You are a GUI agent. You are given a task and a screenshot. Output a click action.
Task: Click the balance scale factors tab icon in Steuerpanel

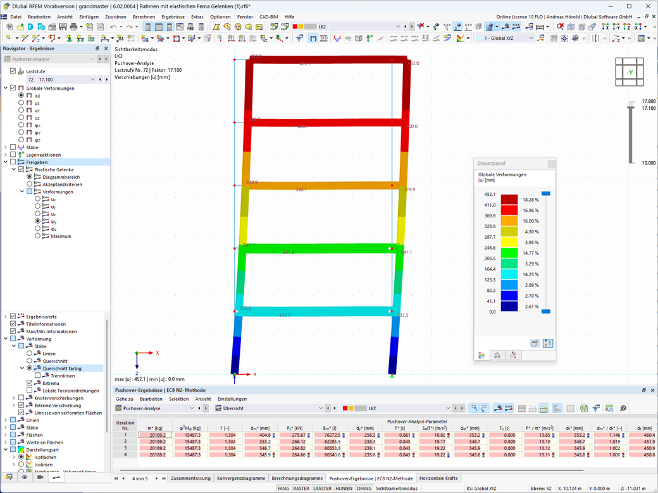point(497,355)
